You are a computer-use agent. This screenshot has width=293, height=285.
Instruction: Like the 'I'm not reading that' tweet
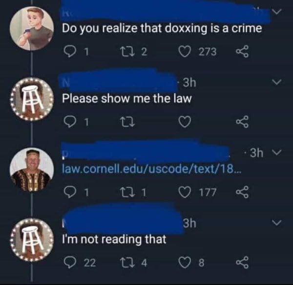185,263
